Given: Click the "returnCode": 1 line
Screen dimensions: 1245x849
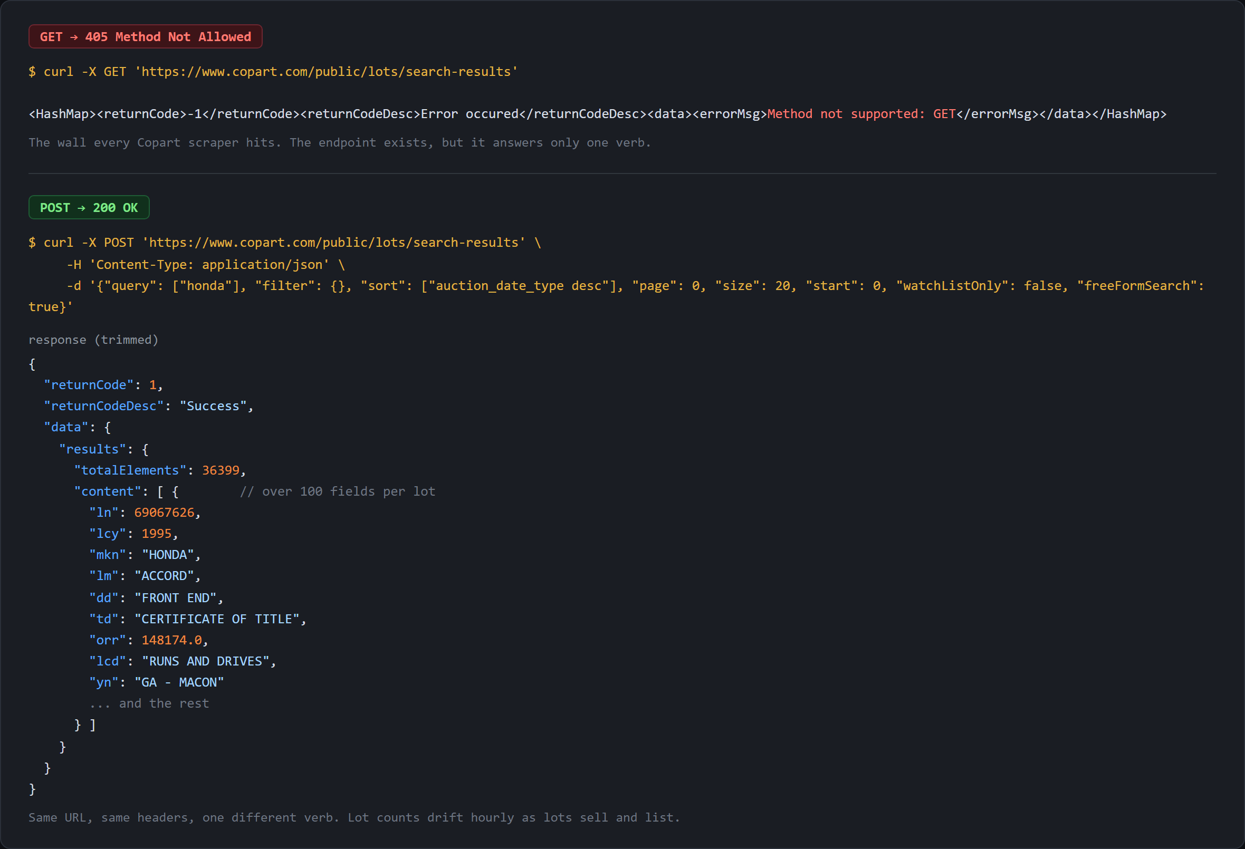Looking at the screenshot, I should 103,384.
